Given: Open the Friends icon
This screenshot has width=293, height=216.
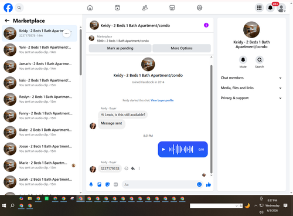Looking at the screenshot, I should click(145, 8).
